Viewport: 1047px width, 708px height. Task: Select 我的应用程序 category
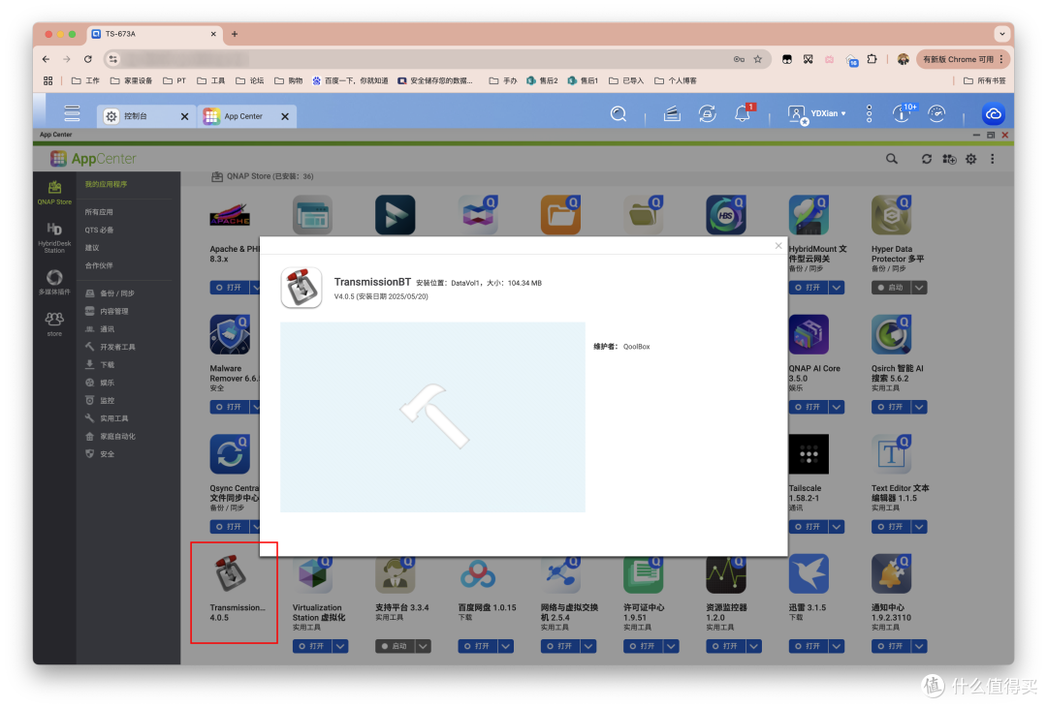click(106, 184)
